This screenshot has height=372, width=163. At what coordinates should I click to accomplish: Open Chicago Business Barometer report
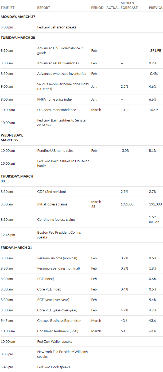click(x=59, y=321)
